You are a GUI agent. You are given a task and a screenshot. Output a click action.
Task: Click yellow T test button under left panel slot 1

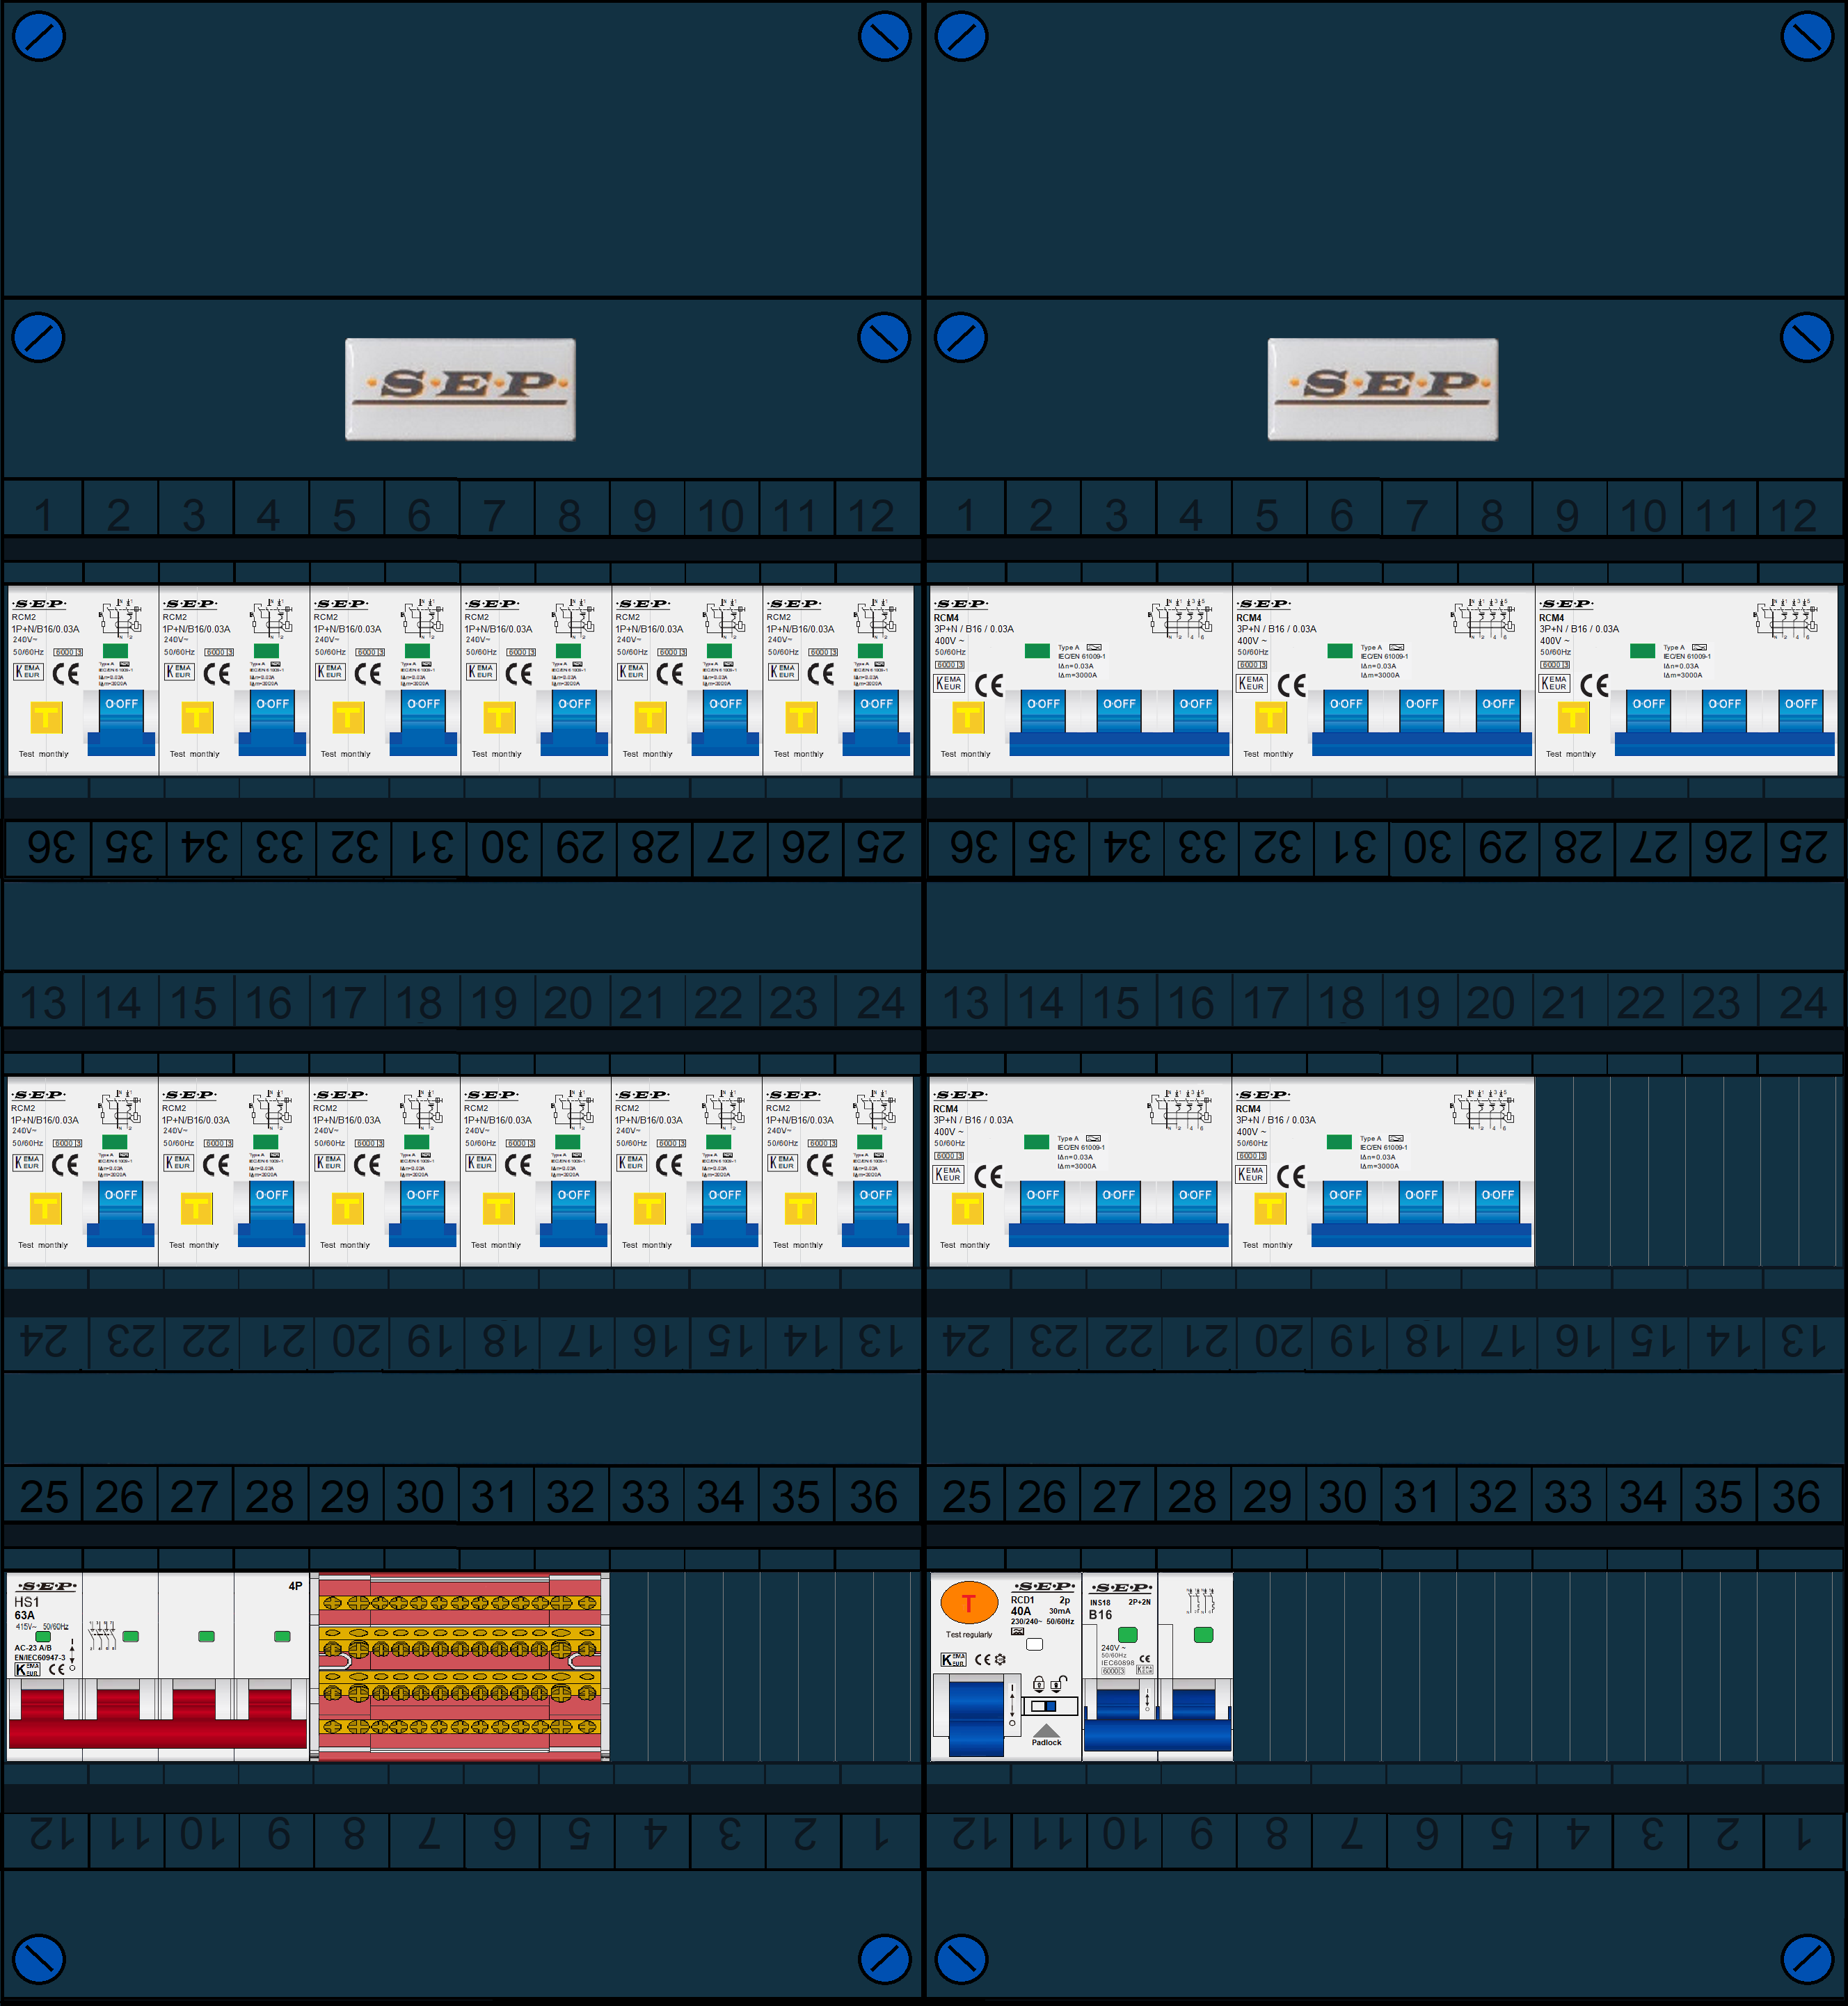click(x=46, y=718)
